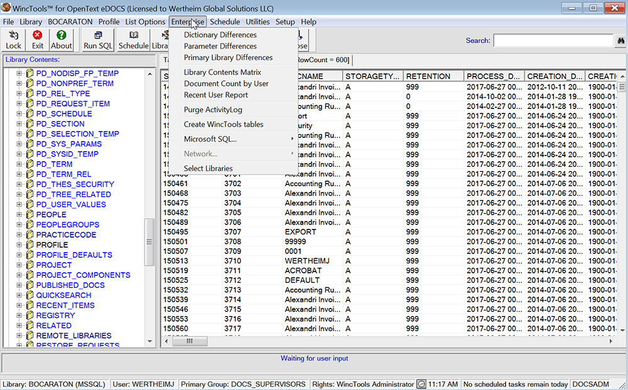
Task: Open the Microsoft SQL submenu arrow
Action: (292, 139)
